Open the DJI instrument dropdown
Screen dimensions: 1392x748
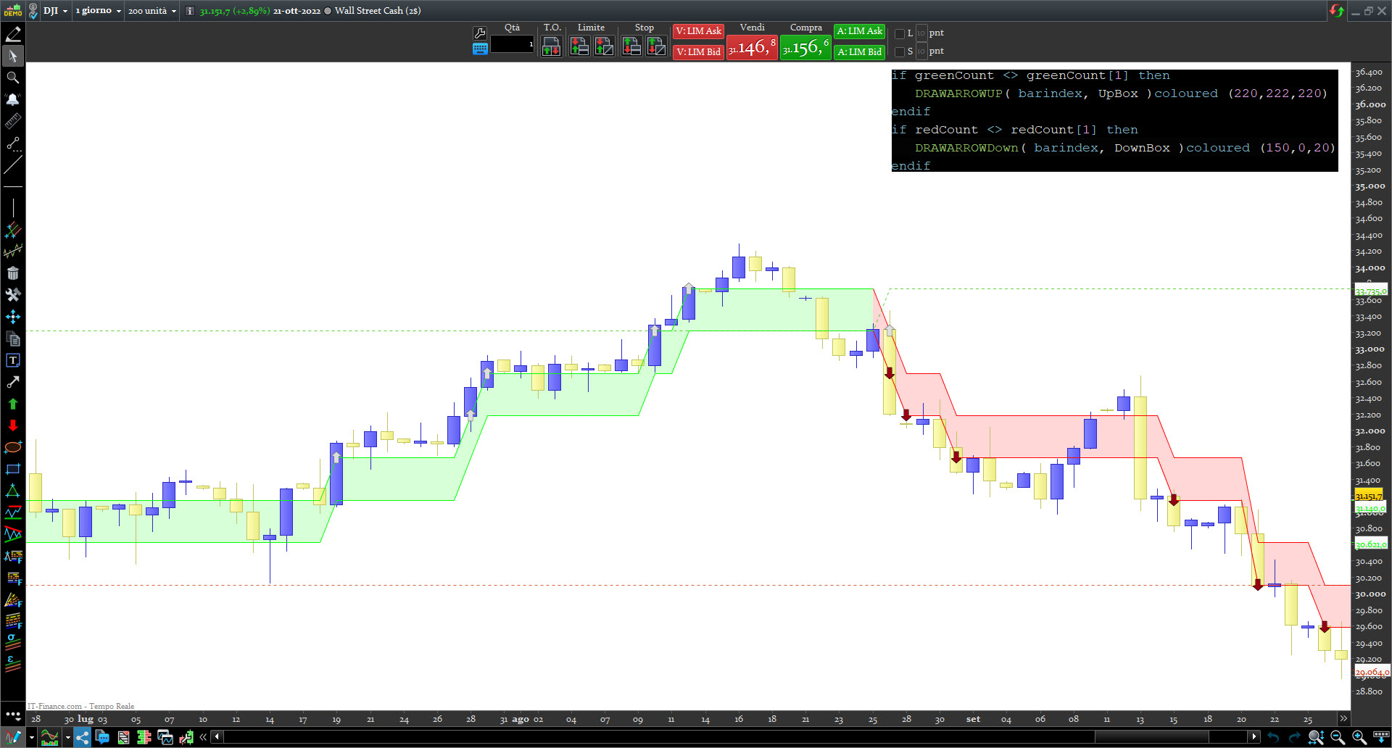coord(55,11)
